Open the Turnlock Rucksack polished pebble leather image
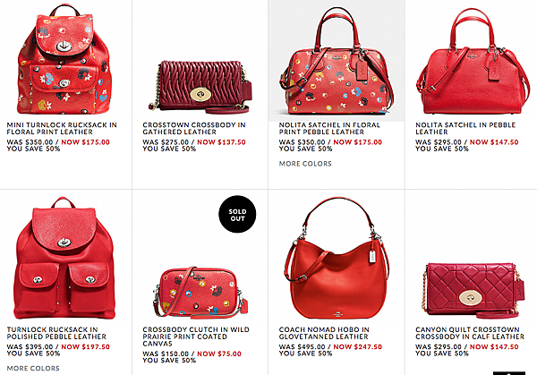The image size is (537, 375). click(x=64, y=258)
